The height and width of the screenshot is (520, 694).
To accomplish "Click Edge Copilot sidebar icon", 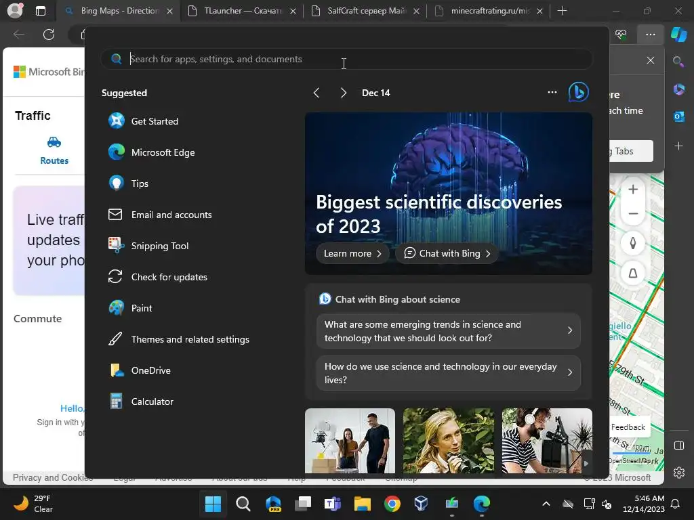I will (679, 35).
